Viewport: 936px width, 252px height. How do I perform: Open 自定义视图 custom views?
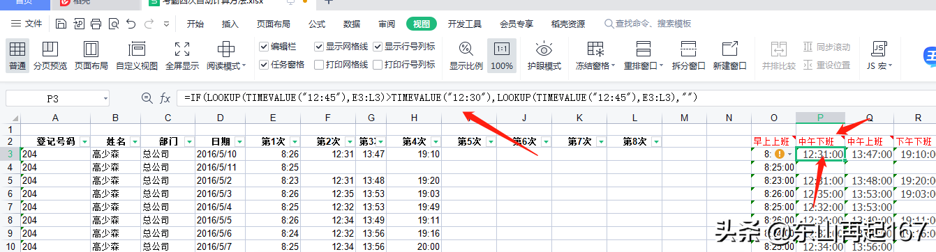pos(137,56)
